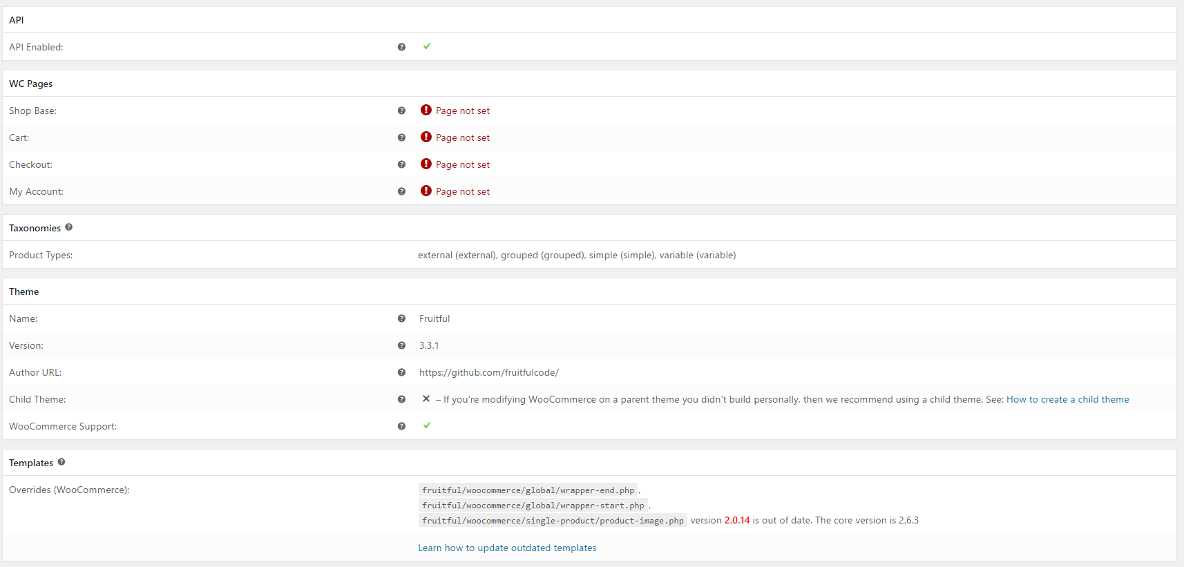Click the red error icon in Shop Base row
This screenshot has width=1184, height=567.
[426, 110]
